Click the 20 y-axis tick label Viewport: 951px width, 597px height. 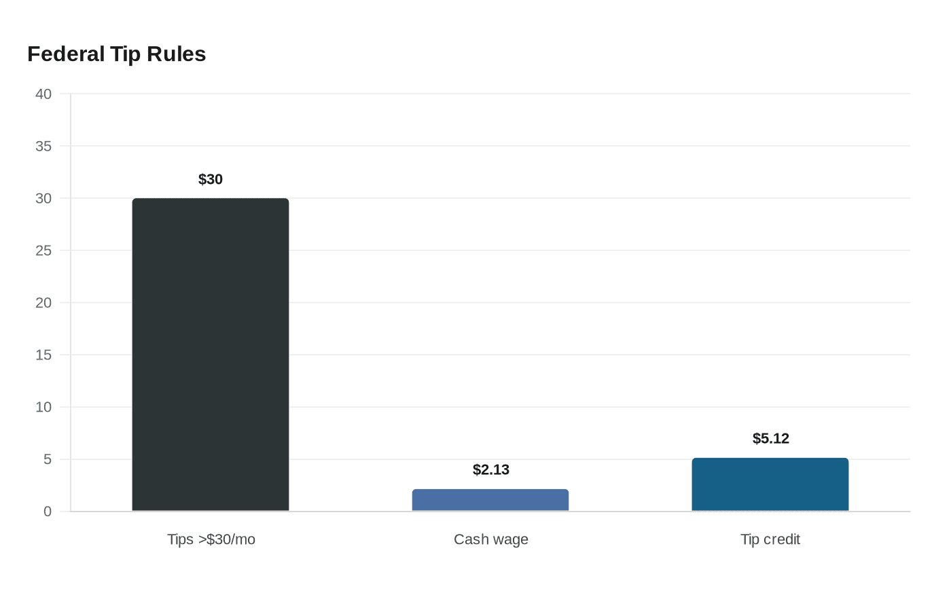click(x=43, y=303)
